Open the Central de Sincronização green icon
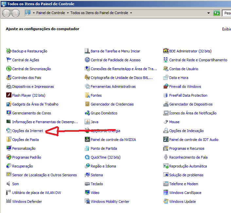Screen dimensions: 231x213 9,68
